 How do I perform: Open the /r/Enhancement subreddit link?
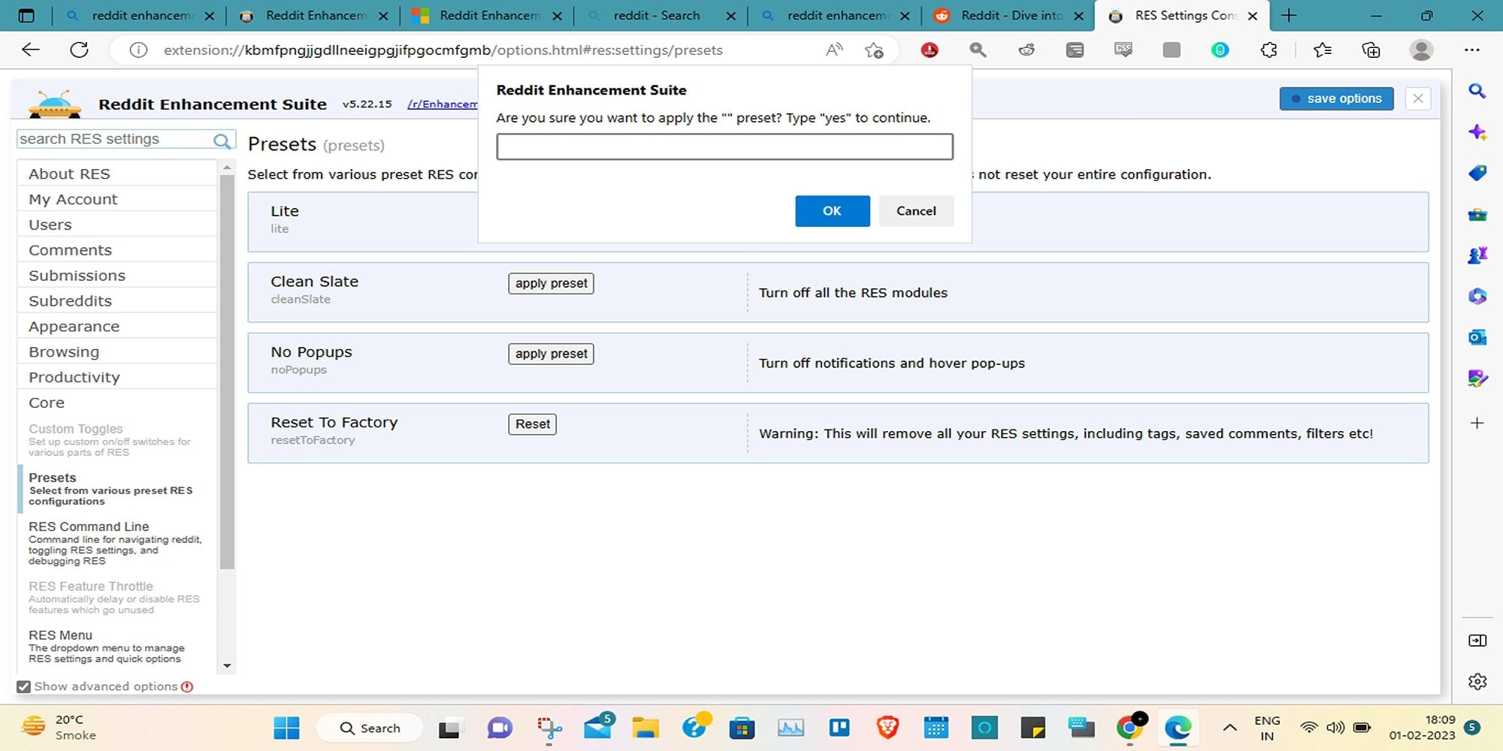pos(443,104)
